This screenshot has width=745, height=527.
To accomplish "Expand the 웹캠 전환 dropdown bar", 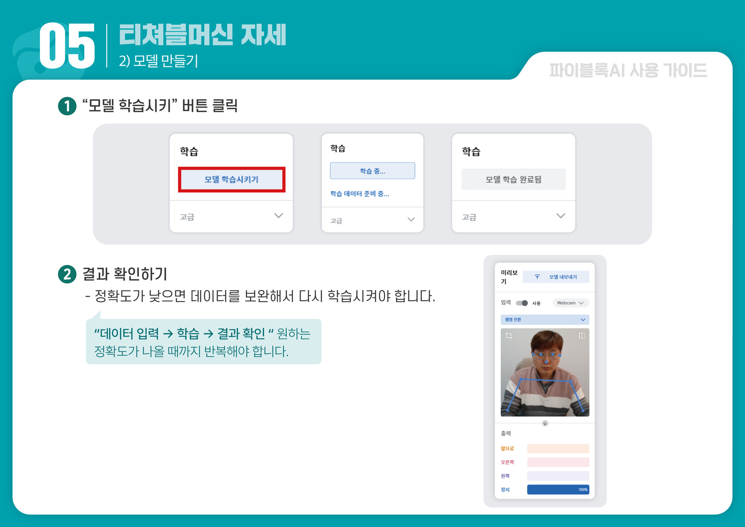I will pos(545,320).
